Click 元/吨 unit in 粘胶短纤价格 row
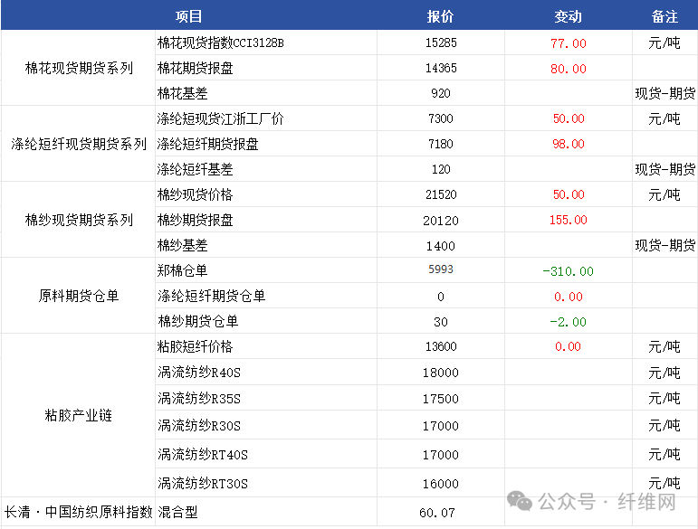This screenshot has height=529, width=698. coord(665,346)
